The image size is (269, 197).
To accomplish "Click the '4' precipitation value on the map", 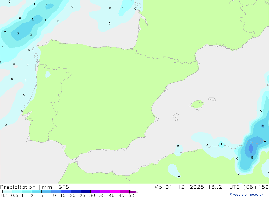I will click(x=265, y=141).
